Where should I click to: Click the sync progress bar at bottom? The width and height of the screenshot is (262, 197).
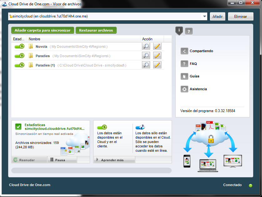(x=91, y=170)
